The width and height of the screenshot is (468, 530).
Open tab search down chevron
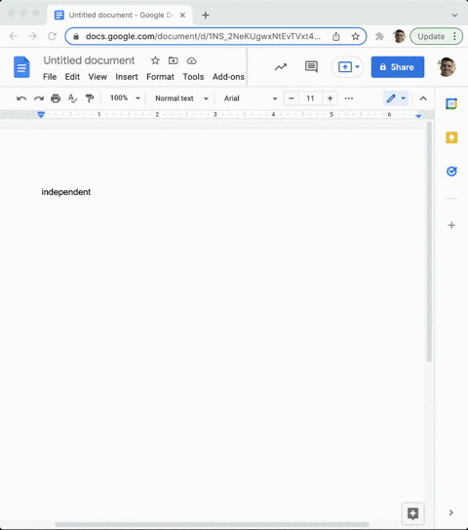454,16
